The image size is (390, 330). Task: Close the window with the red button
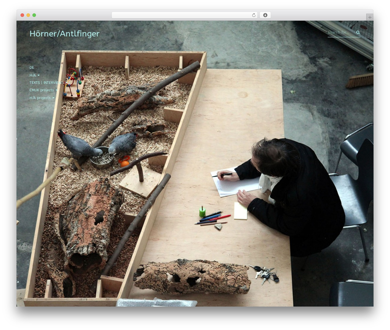(22, 15)
